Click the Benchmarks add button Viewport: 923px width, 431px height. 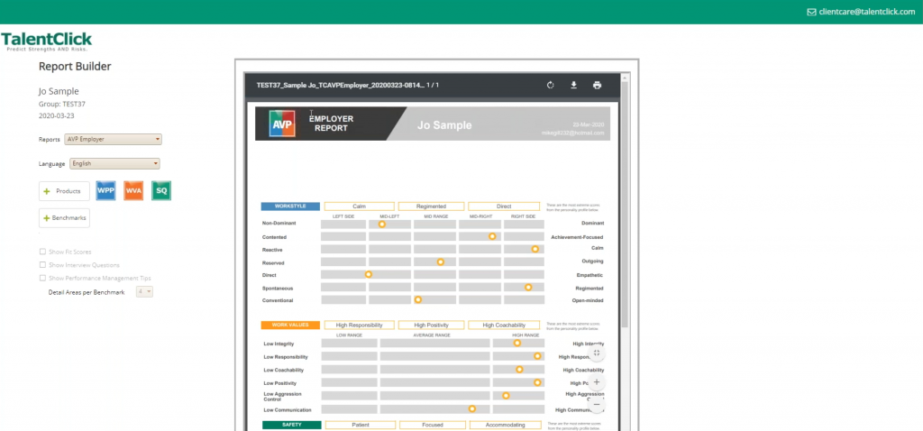(x=64, y=218)
